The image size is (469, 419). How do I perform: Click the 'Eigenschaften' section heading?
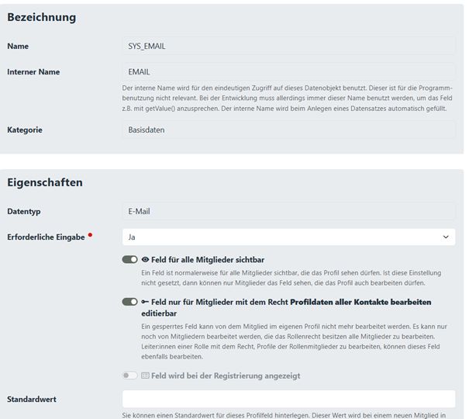coord(45,183)
